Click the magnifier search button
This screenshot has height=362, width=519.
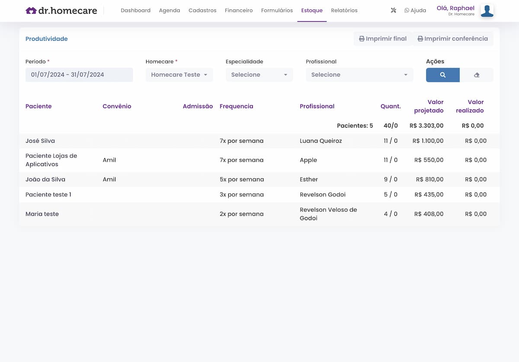tap(442, 75)
